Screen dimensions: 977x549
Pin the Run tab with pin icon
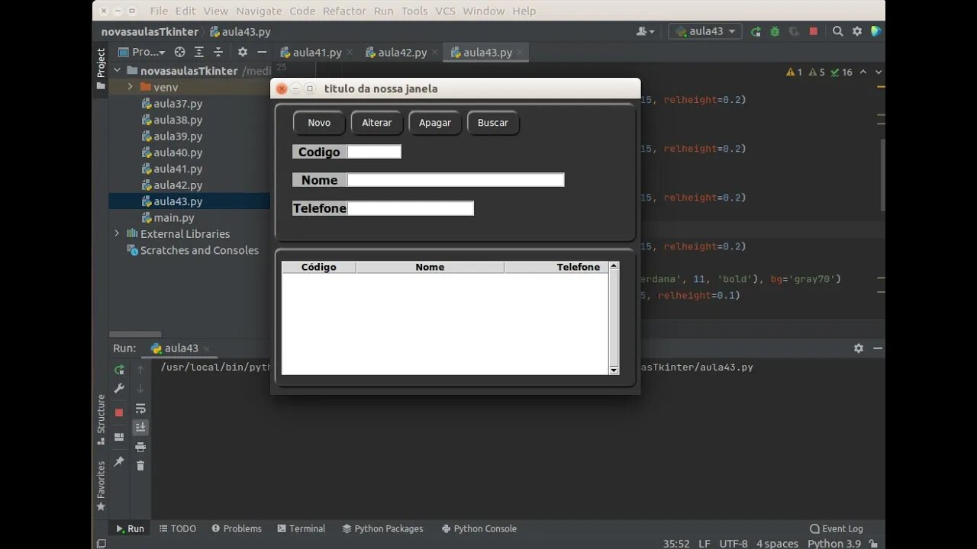point(119,461)
